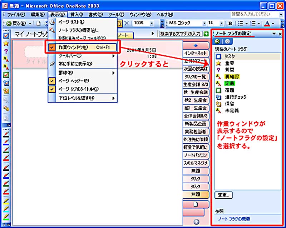Viewport: 286px width, 228px height.
Task: Select the yellow highlighter pen
Action: (6, 201)
